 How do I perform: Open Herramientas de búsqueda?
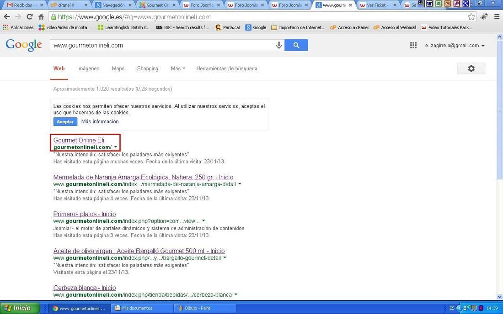pos(227,68)
